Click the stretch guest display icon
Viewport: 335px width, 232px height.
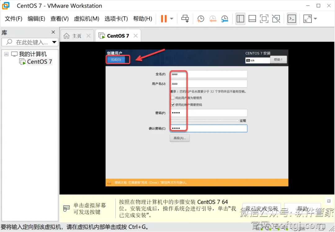coord(307,19)
